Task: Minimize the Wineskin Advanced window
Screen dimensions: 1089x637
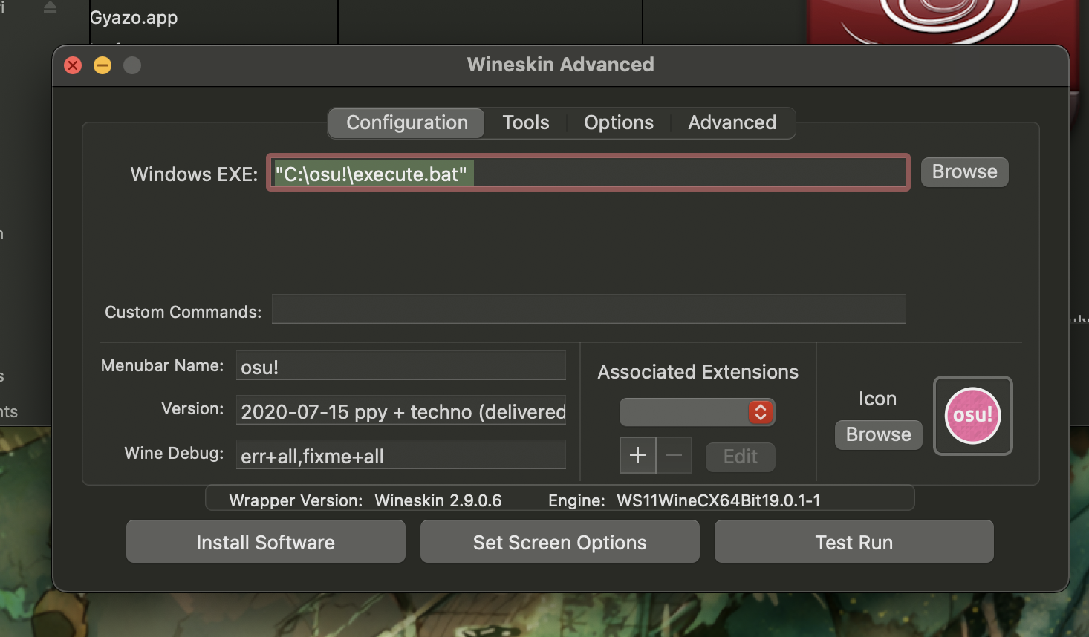Action: [x=103, y=65]
